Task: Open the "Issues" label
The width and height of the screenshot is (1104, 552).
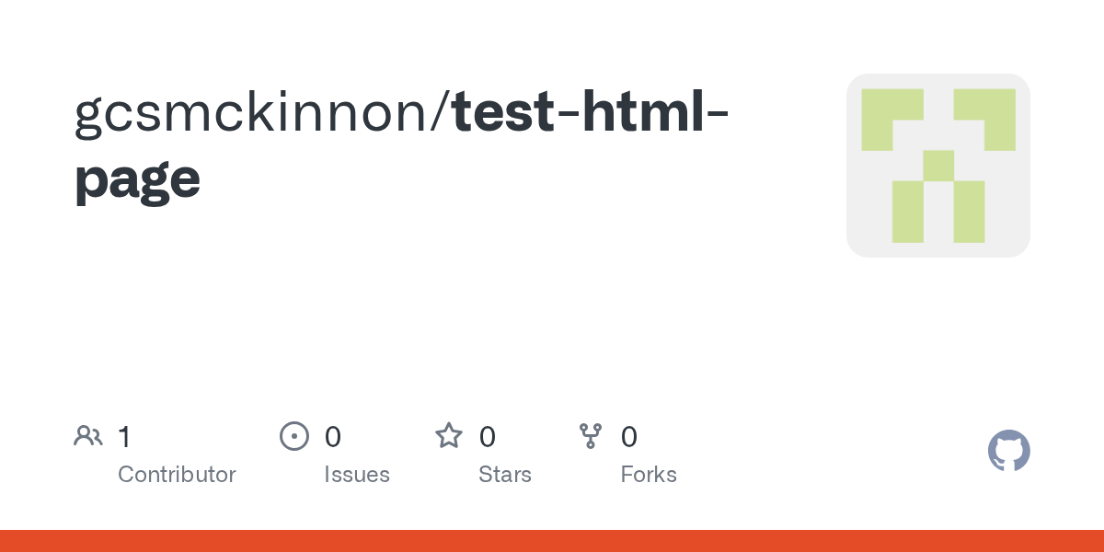Action: click(x=357, y=475)
